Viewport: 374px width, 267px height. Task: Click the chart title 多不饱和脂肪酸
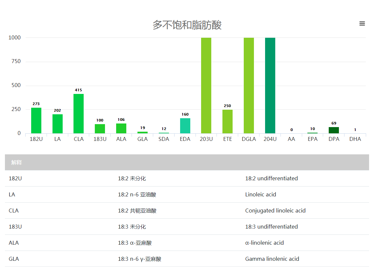(x=187, y=25)
